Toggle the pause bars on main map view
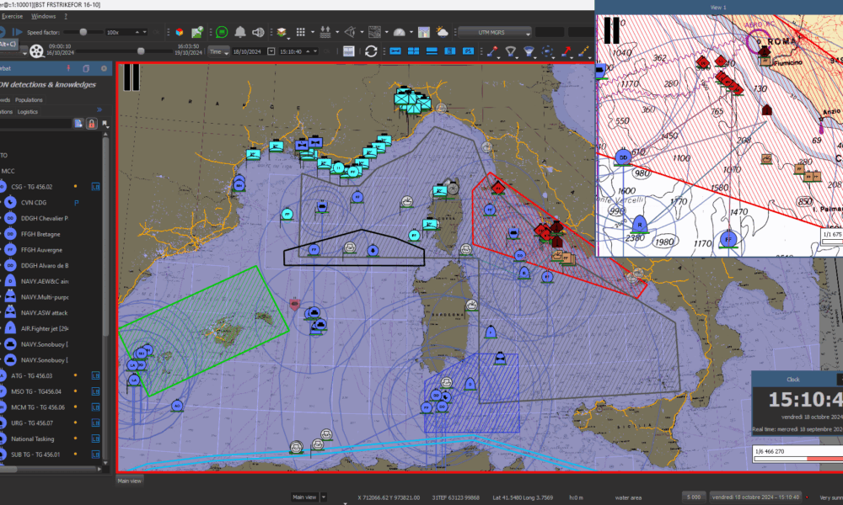Image resolution: width=843 pixels, height=505 pixels. (132, 77)
